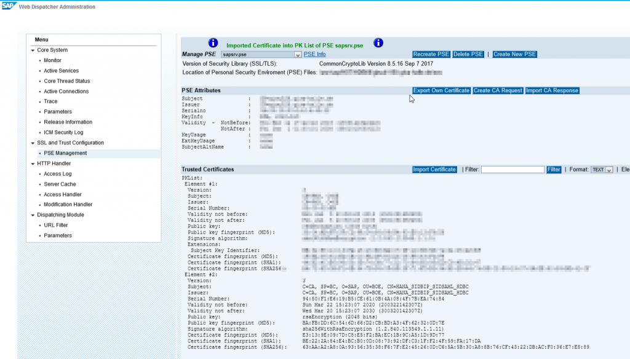Click the Imported Certificate status message
Image resolution: width=630 pixels, height=359 pixels.
point(295,45)
